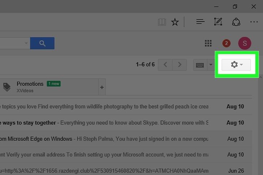Make a web note pen icon
The height and width of the screenshot is (175, 263).
(x=218, y=22)
